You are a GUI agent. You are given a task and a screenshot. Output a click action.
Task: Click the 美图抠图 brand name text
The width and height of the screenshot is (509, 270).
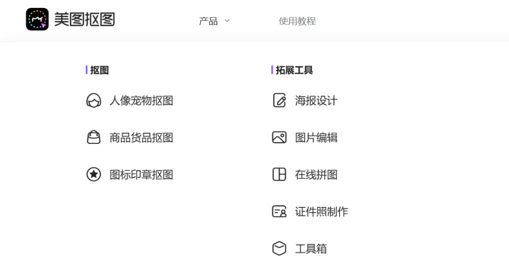[84, 19]
